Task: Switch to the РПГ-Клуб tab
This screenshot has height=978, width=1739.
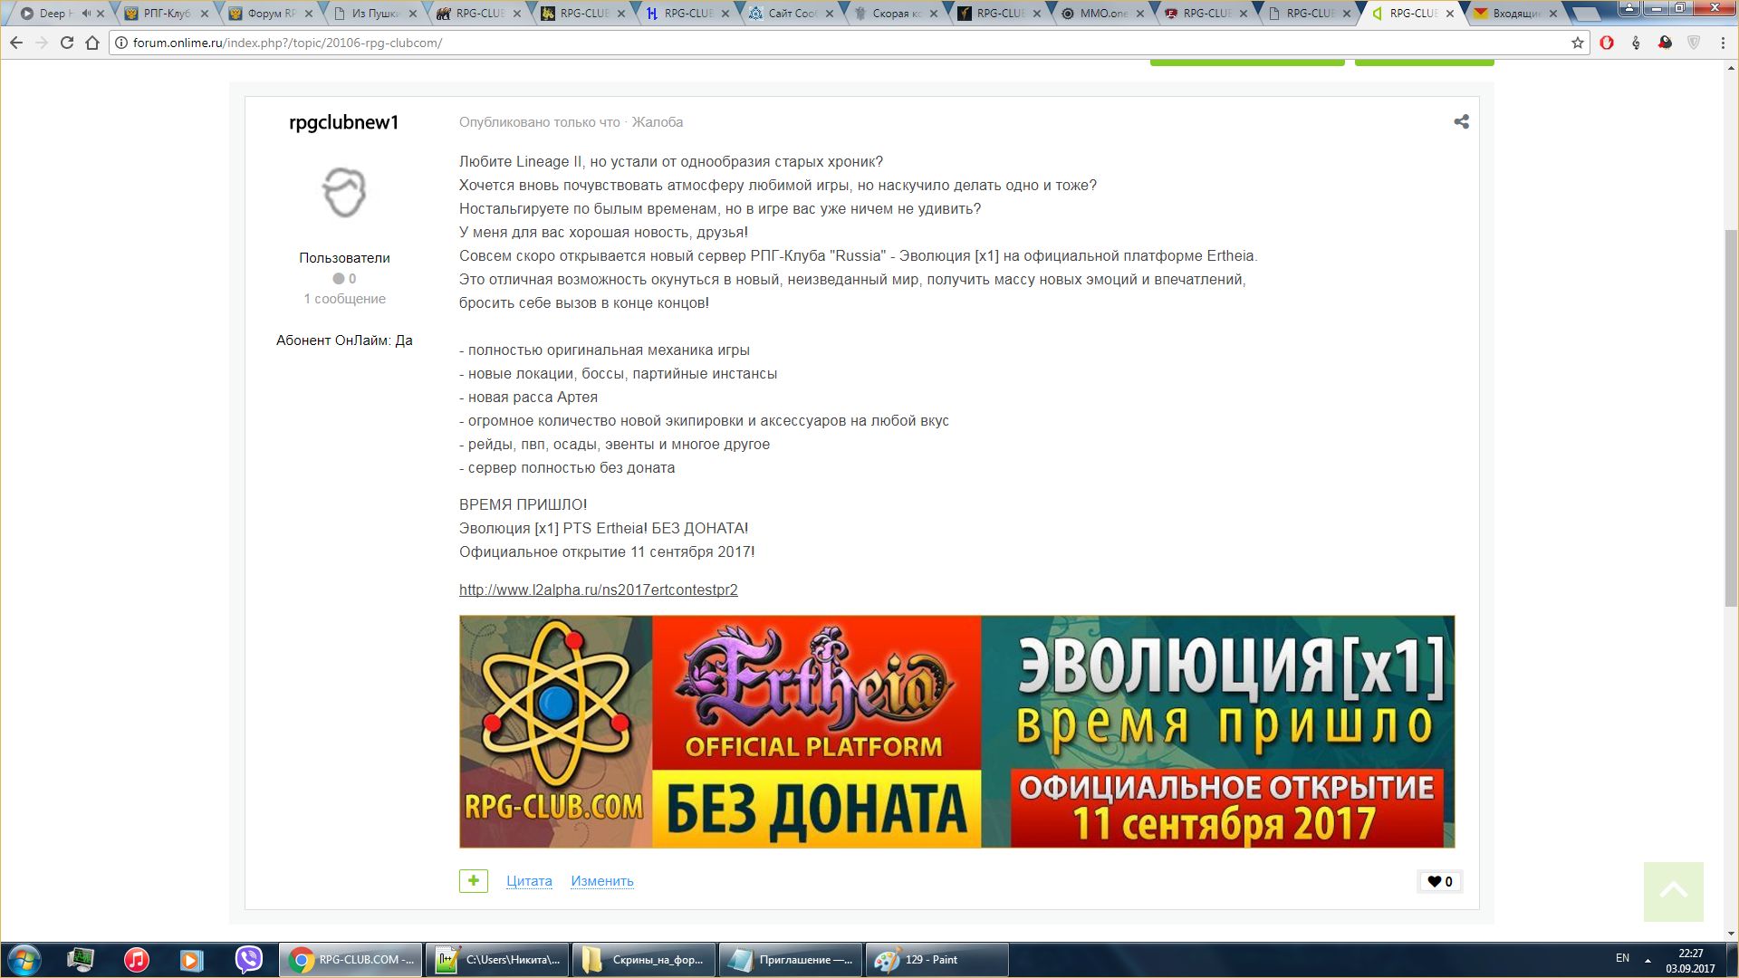Action: pyautogui.click(x=167, y=14)
